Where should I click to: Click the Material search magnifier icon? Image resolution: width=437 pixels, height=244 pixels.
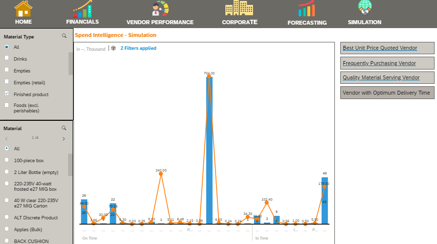click(x=64, y=128)
